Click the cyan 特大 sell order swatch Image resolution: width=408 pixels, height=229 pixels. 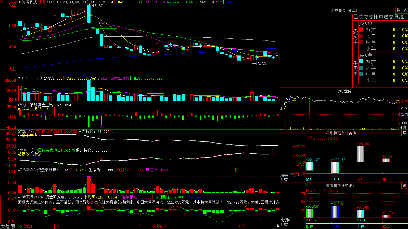coord(361,61)
